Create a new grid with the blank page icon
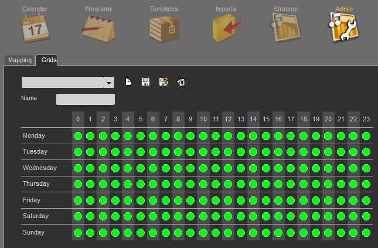Image resolution: width=378 pixels, height=248 pixels. click(129, 83)
